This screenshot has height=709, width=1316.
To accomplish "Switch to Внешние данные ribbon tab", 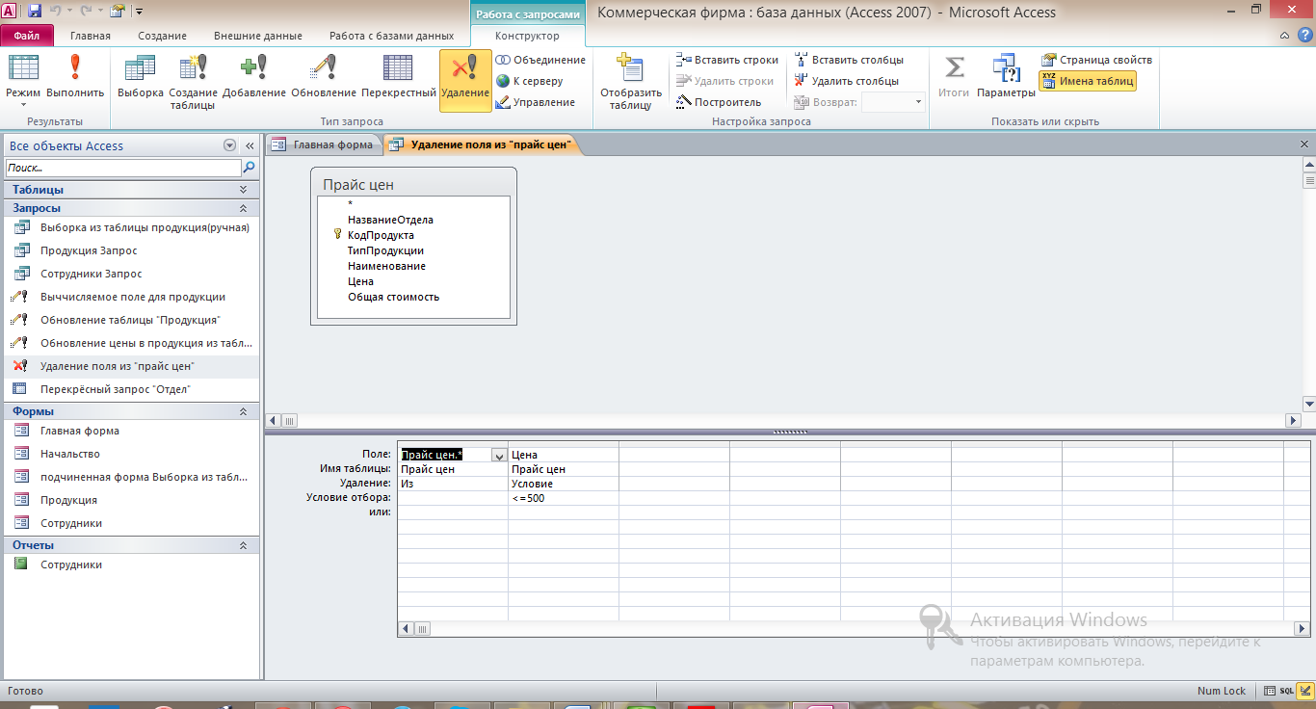I will pos(259,36).
